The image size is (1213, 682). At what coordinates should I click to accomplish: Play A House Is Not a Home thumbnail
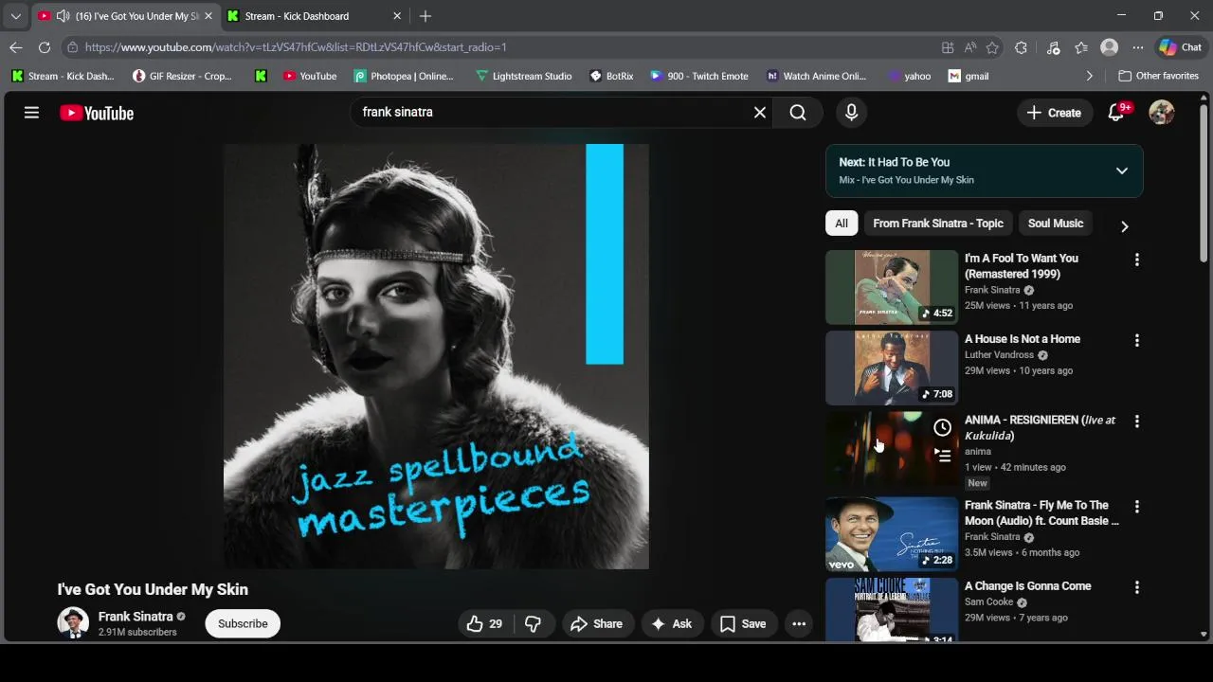[892, 368]
